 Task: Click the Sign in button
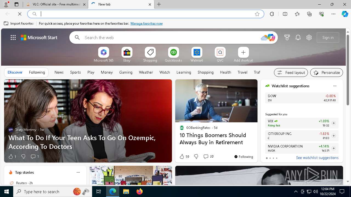pyautogui.click(x=328, y=37)
